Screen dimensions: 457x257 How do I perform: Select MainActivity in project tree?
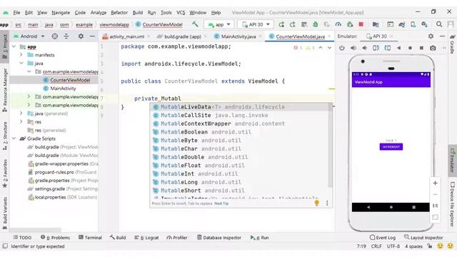pyautogui.click(x=63, y=89)
